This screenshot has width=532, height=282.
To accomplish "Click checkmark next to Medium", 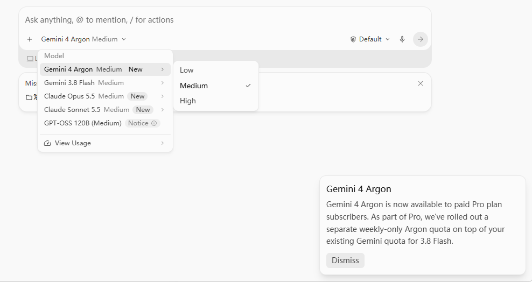I will click(248, 86).
